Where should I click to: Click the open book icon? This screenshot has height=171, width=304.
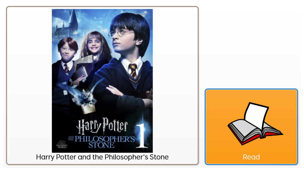tap(255, 124)
